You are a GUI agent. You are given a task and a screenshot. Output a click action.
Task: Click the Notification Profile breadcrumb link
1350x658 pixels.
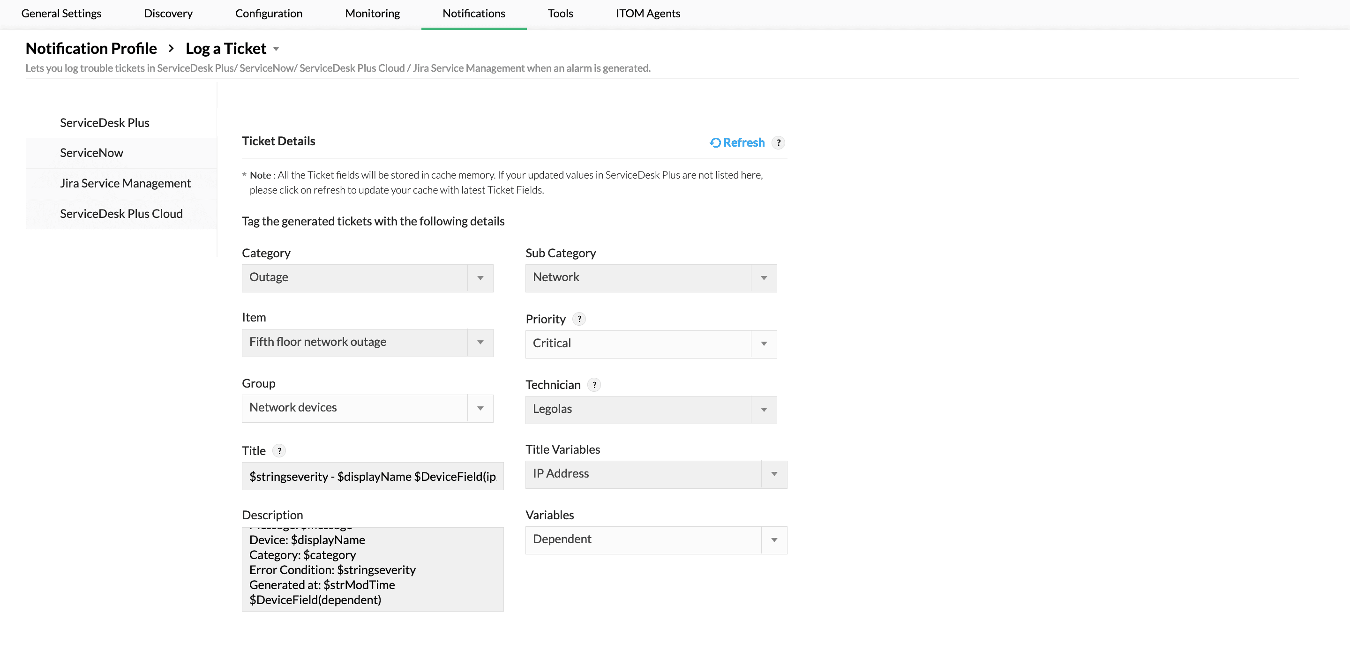click(x=90, y=48)
